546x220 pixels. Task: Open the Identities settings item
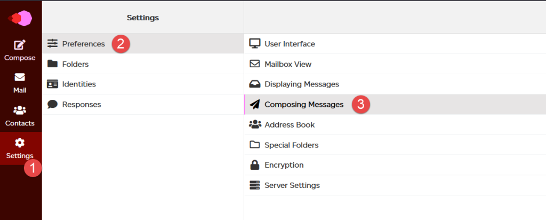click(x=143, y=84)
